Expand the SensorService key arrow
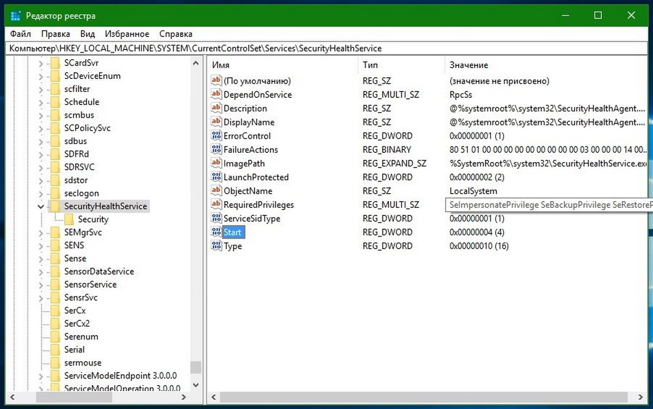Screen dimensions: 653x409 tap(41, 285)
